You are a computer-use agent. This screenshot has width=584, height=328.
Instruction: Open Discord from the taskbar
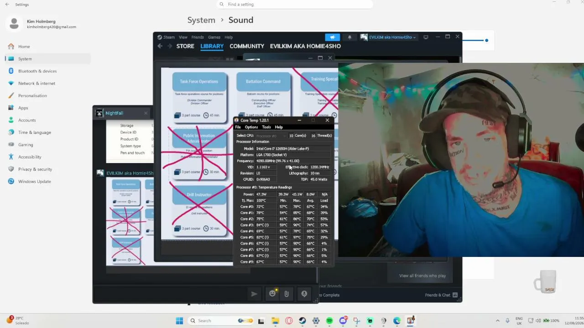[343, 321]
